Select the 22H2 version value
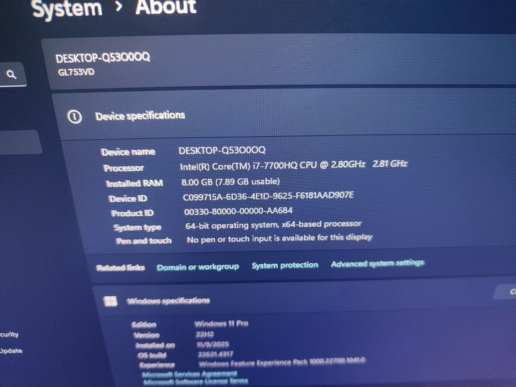Image resolution: width=516 pixels, height=387 pixels. (x=205, y=334)
